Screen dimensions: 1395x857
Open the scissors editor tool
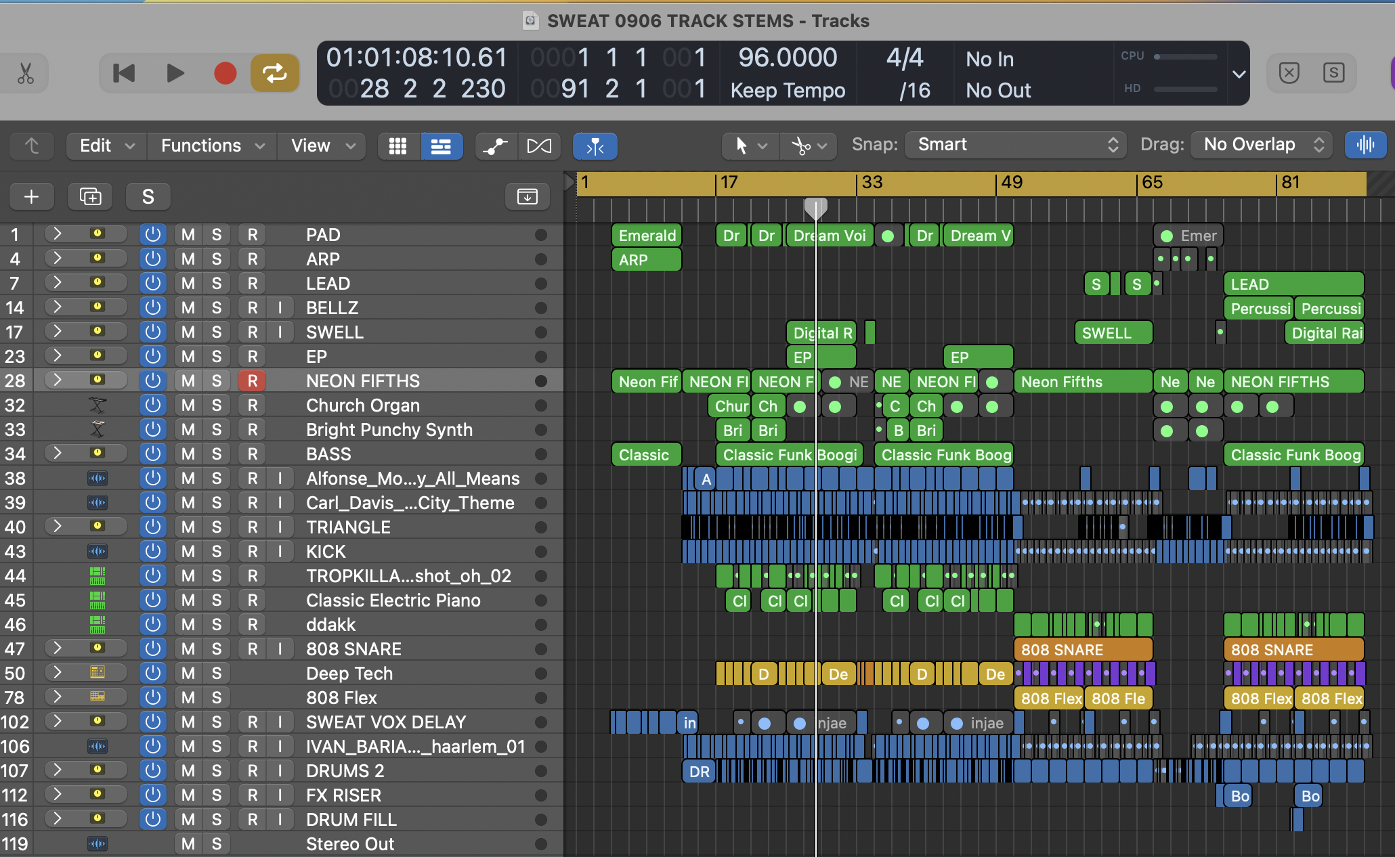pyautogui.click(x=26, y=73)
